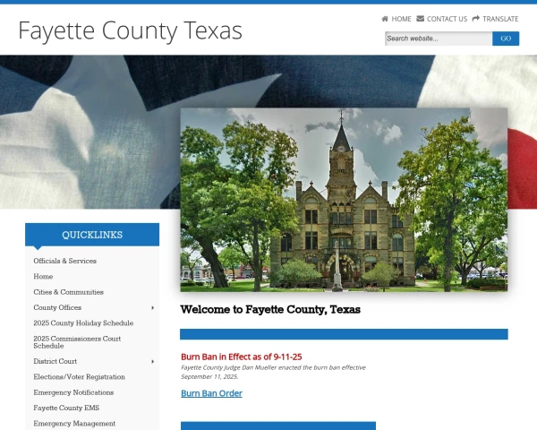
Task: Click the Translate arrow icon
Action: pos(476,19)
